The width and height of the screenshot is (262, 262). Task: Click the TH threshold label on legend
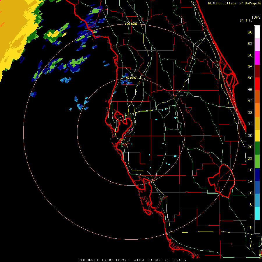point(250,227)
